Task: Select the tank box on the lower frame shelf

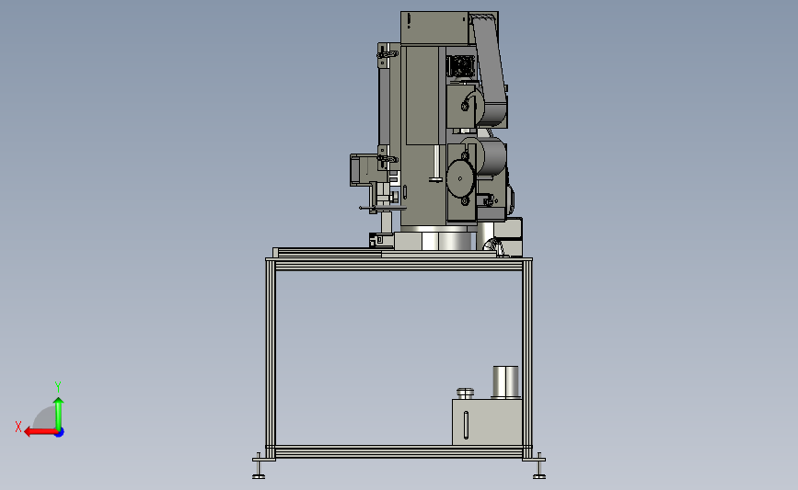Action: pyautogui.click(x=487, y=422)
